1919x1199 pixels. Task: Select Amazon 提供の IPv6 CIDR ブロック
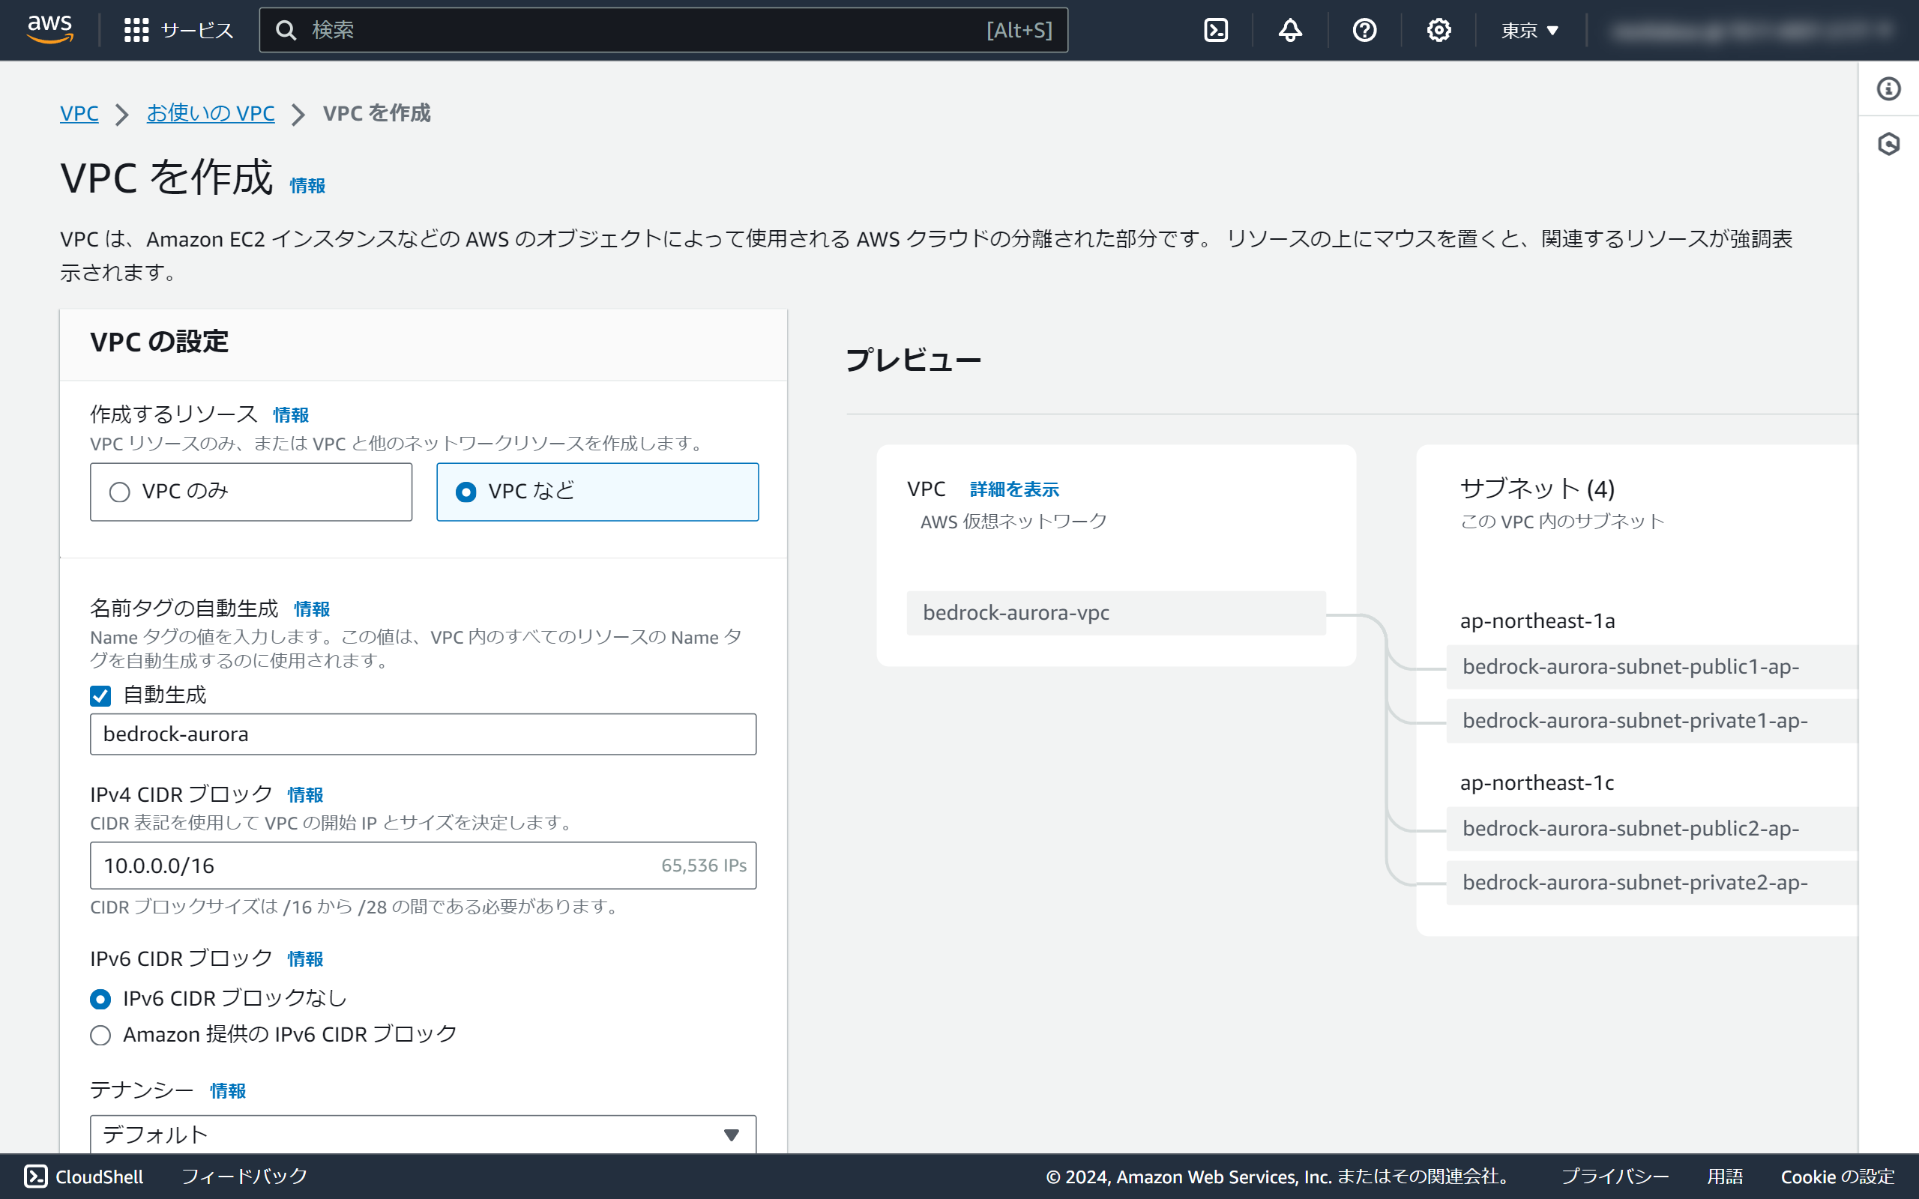click(x=100, y=1035)
